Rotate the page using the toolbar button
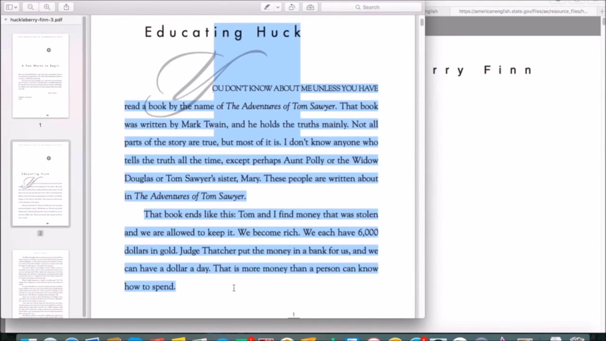This screenshot has height=341, width=606. coord(292,7)
